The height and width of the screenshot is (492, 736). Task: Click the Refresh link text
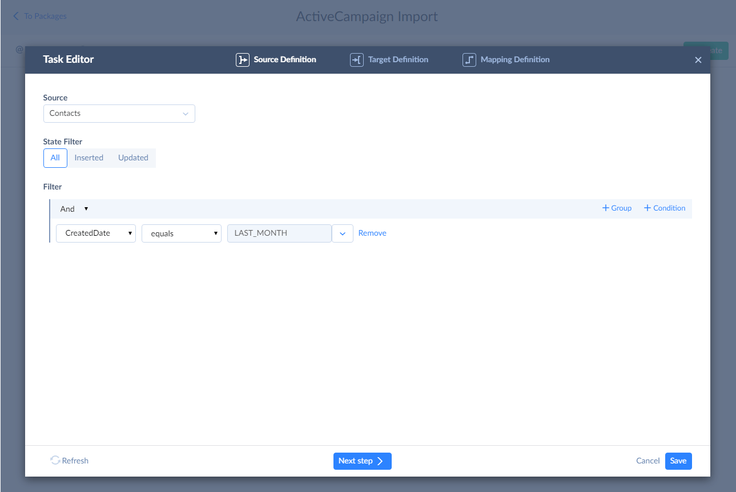(x=75, y=461)
